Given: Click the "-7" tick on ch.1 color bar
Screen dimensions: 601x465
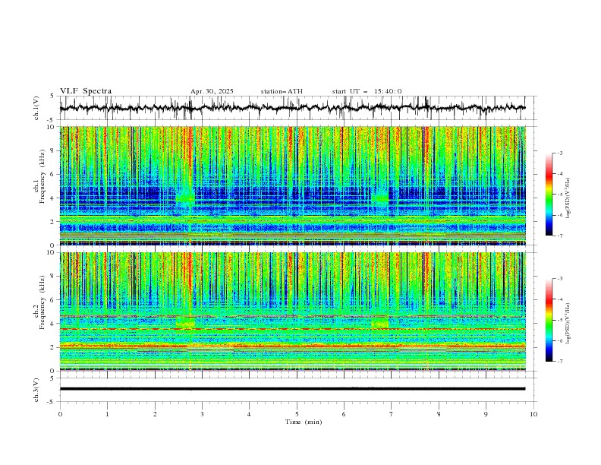Looking at the screenshot, I should (x=560, y=236).
